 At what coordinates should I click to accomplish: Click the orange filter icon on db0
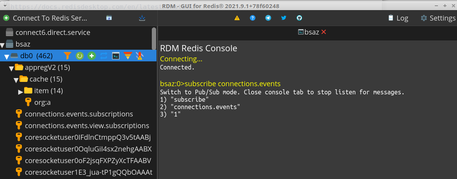(68, 56)
